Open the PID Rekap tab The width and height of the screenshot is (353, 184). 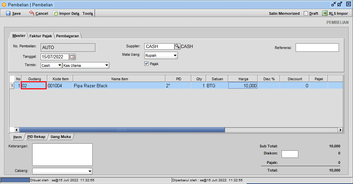36,137
